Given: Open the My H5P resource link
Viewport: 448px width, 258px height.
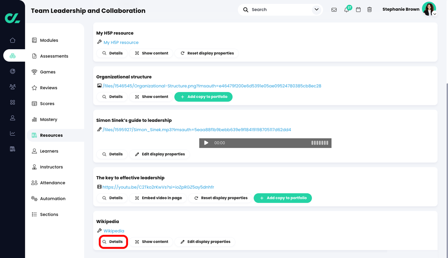Looking at the screenshot, I should (121, 42).
